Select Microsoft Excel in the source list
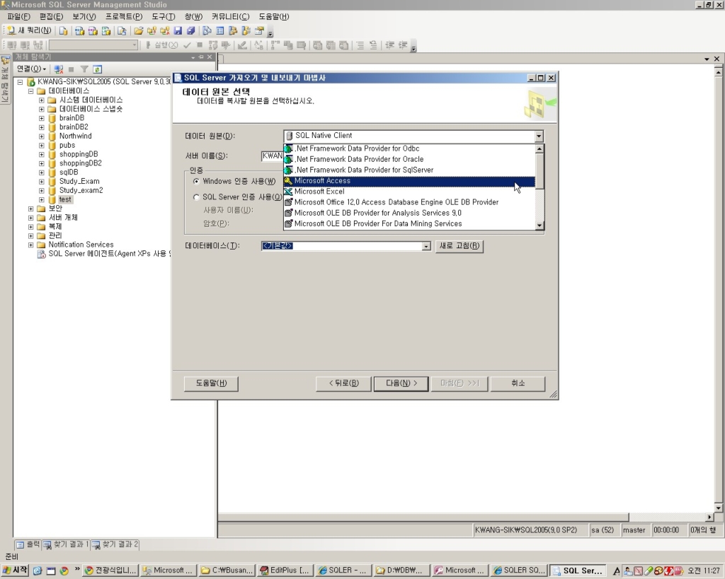The width and height of the screenshot is (725, 579). click(409, 192)
